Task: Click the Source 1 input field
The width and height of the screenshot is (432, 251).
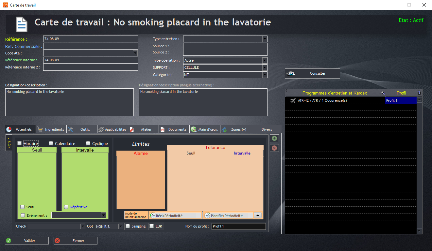Action: pos(225,46)
